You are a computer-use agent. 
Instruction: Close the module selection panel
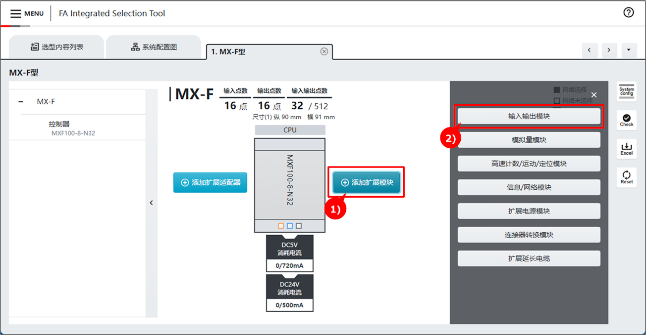[x=594, y=95]
